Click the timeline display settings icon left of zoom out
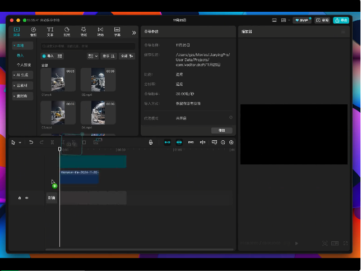The width and height of the screenshot is (361, 271). (x=214, y=143)
